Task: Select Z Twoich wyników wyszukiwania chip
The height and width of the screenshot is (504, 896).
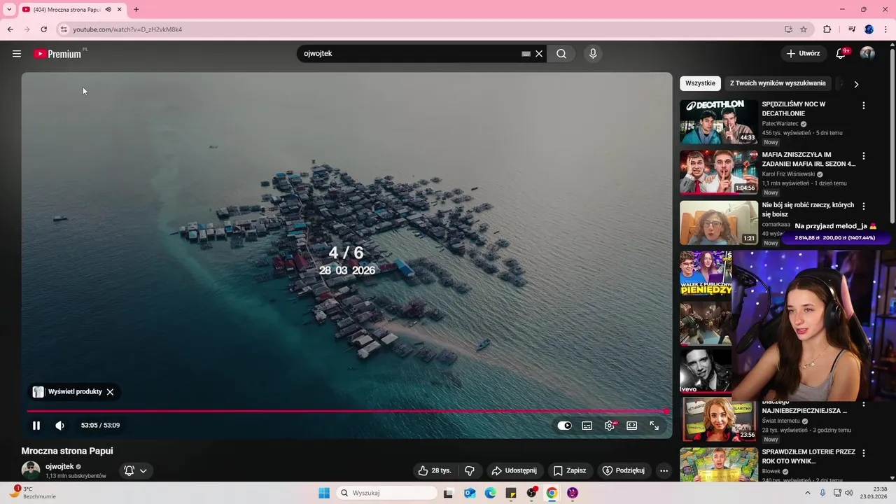Action: 778,83
